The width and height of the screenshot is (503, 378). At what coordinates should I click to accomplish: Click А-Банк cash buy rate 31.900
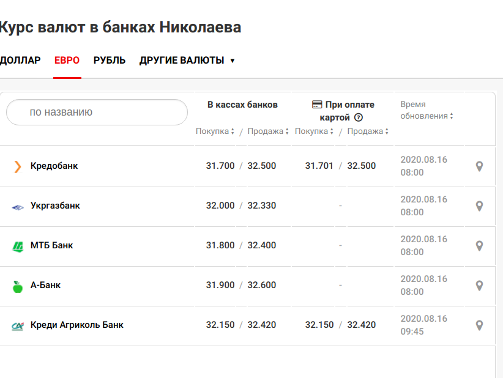[x=220, y=285]
